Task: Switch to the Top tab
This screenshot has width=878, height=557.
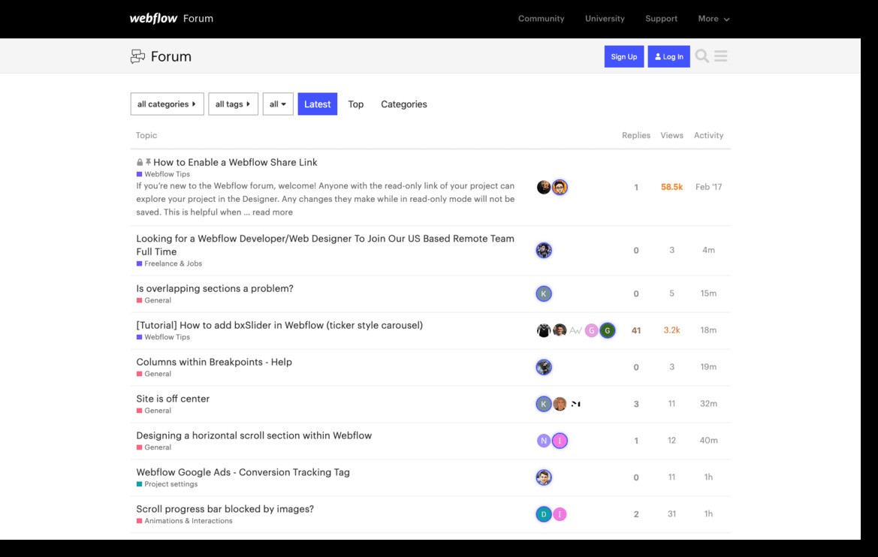Action: coord(355,104)
